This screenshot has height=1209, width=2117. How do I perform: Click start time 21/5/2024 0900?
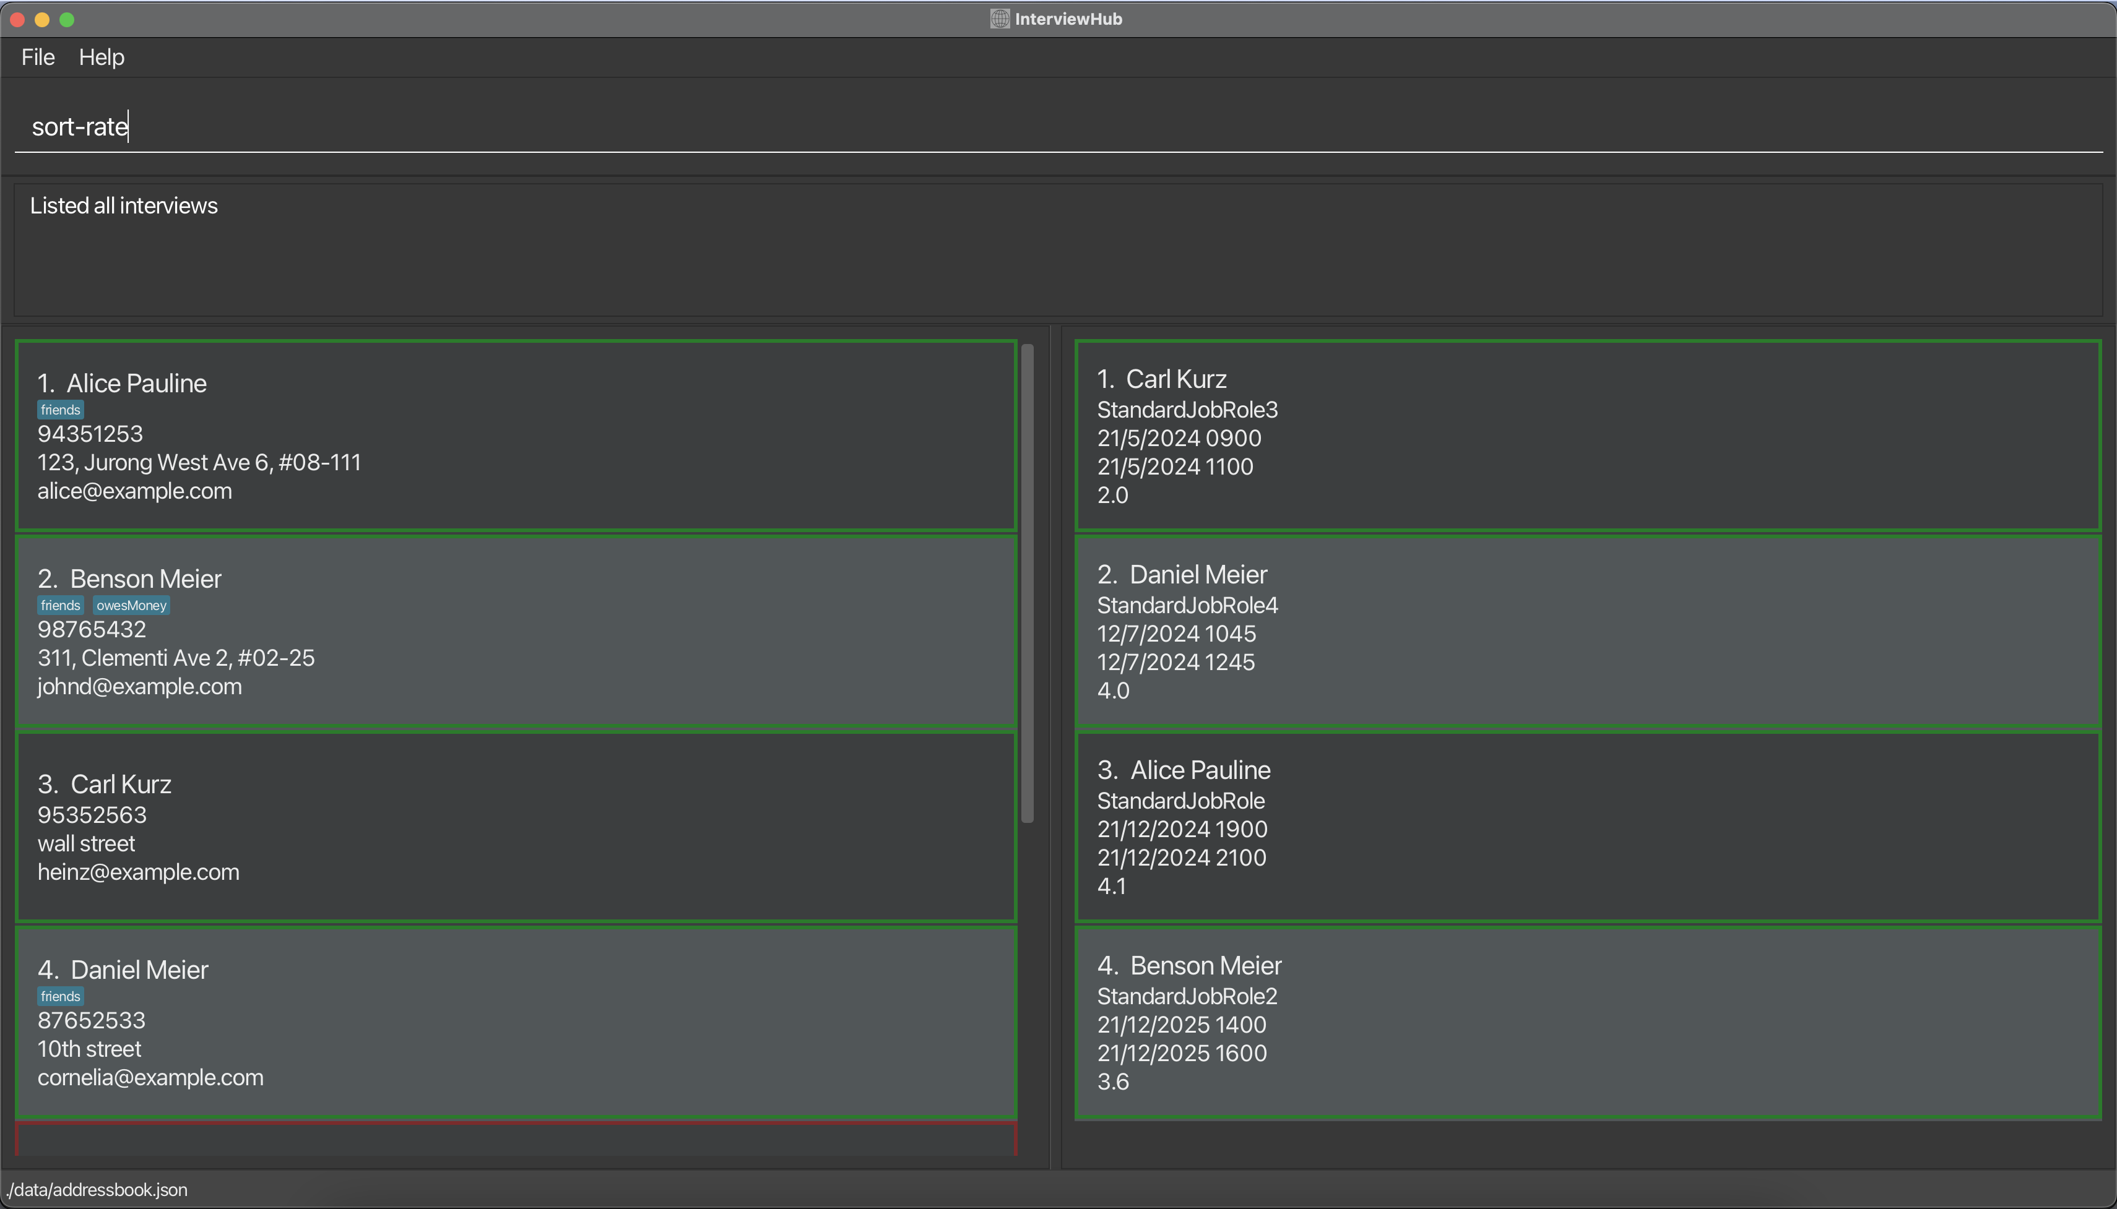[x=1179, y=439]
